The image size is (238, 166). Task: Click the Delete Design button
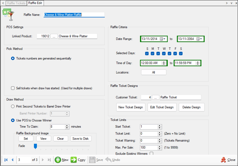[191, 107]
